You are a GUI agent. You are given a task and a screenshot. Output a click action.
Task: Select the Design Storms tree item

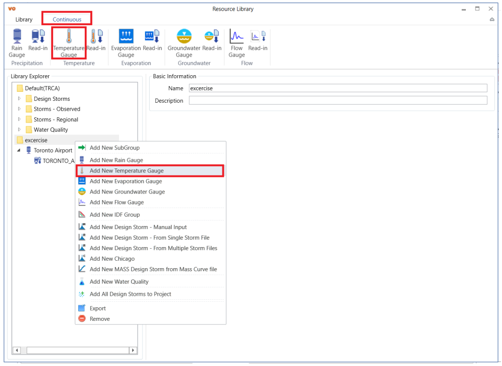(52, 99)
